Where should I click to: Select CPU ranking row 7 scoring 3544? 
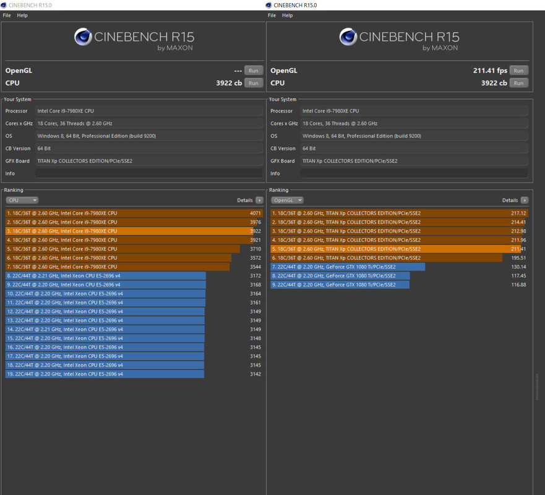[x=134, y=267]
